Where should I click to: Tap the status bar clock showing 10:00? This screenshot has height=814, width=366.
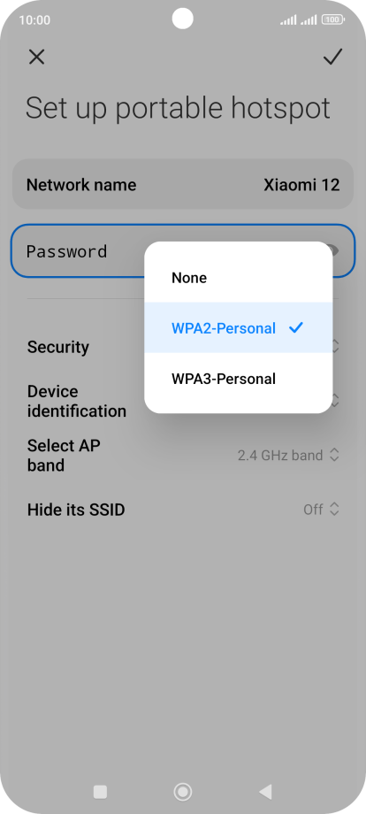click(34, 19)
